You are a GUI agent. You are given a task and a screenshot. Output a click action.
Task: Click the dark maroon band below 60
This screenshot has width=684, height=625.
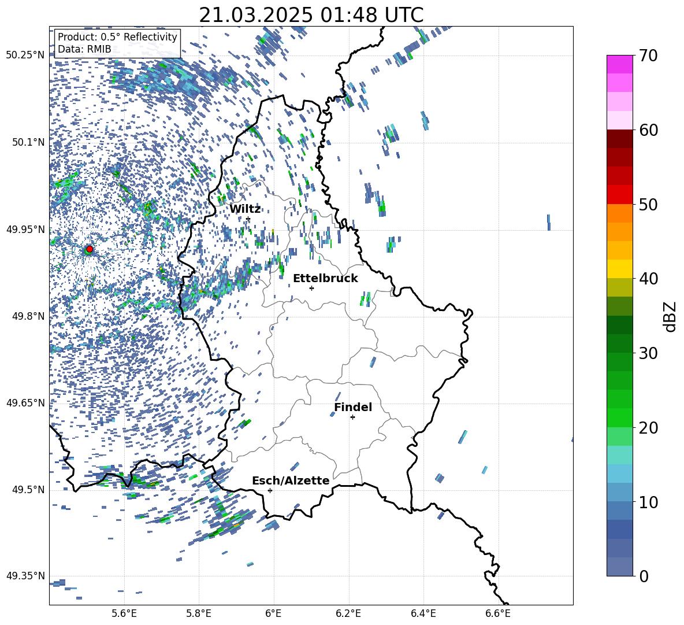tap(619, 139)
